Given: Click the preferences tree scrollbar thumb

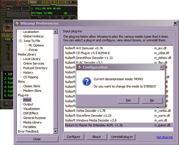Looking at the screenshot, I should 56,94.
